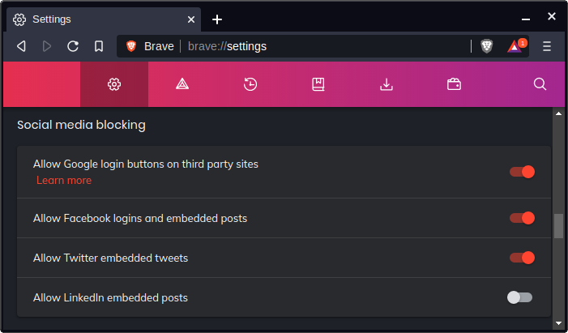This screenshot has height=333, width=568.
Task: Select the Settings browser tab
Action: point(97,19)
